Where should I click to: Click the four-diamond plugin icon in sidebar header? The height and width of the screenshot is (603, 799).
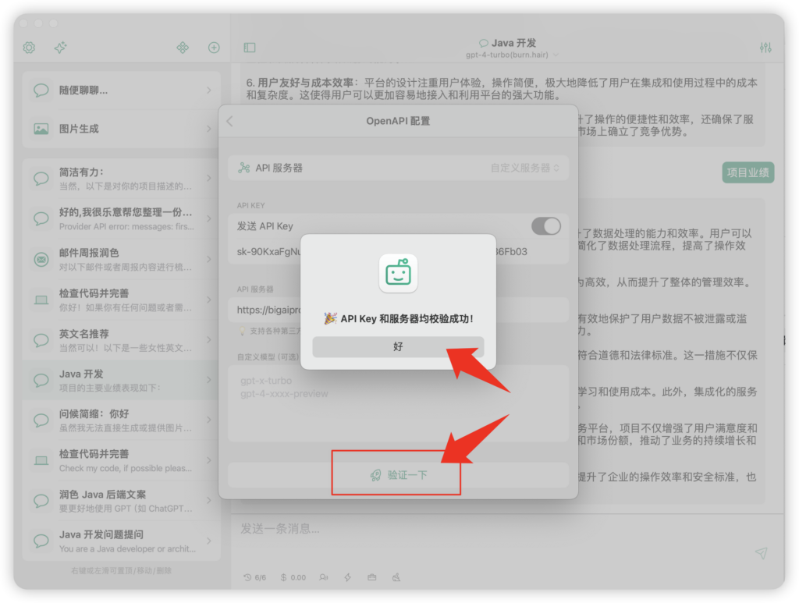(183, 48)
